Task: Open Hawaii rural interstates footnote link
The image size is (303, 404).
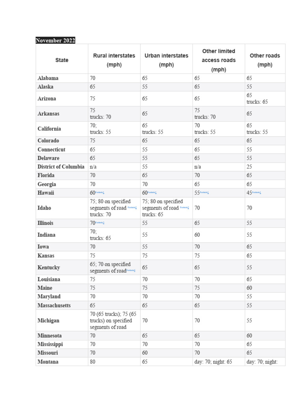Action: [100, 193]
